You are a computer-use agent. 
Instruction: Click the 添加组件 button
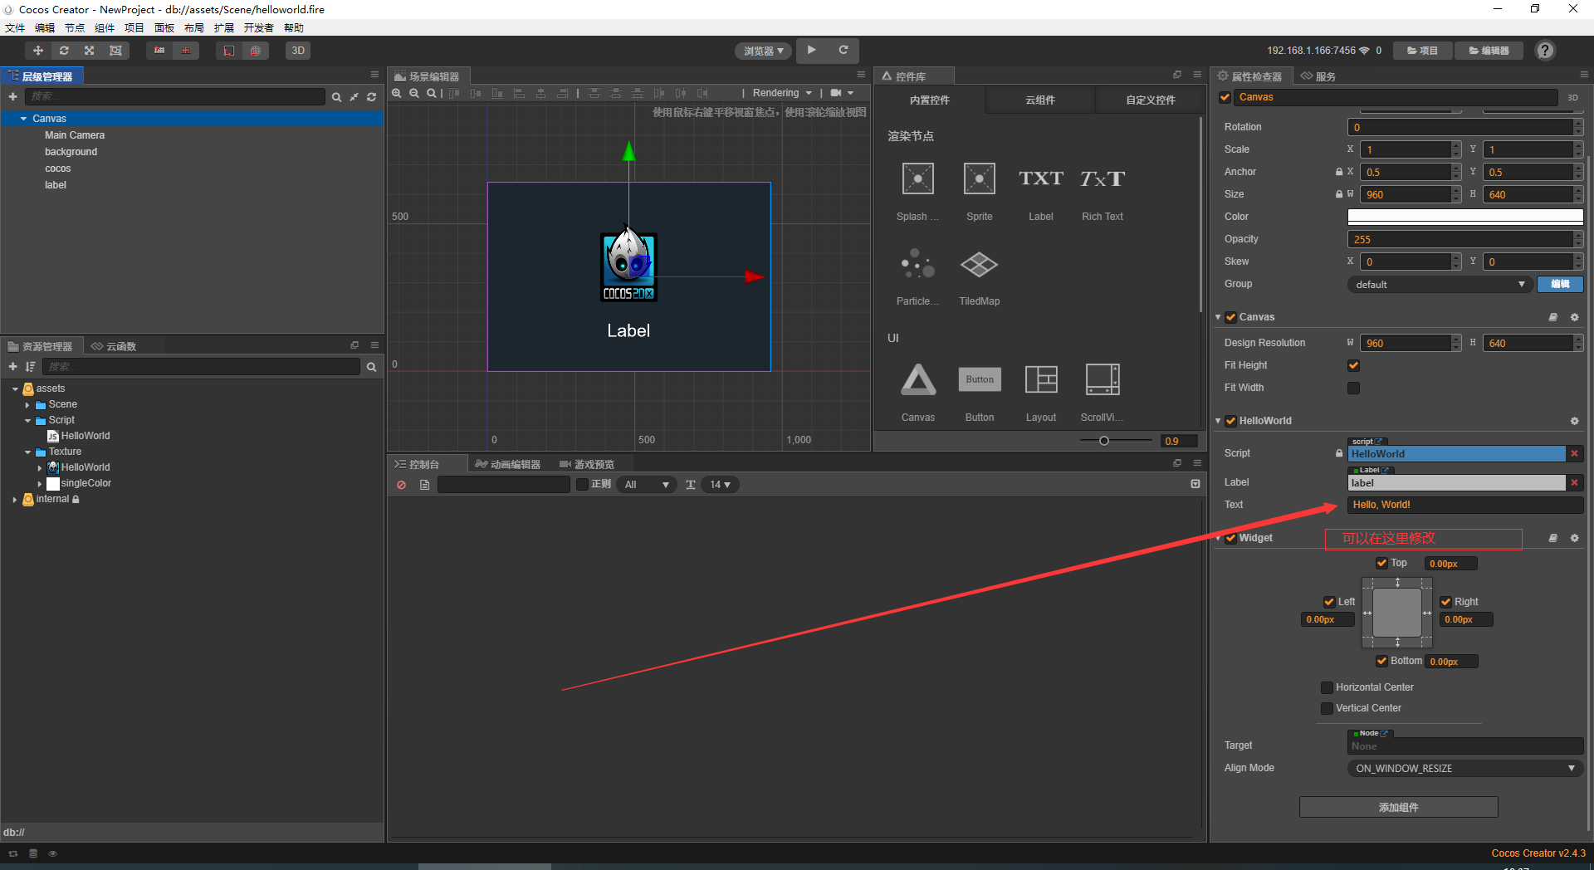tap(1399, 807)
